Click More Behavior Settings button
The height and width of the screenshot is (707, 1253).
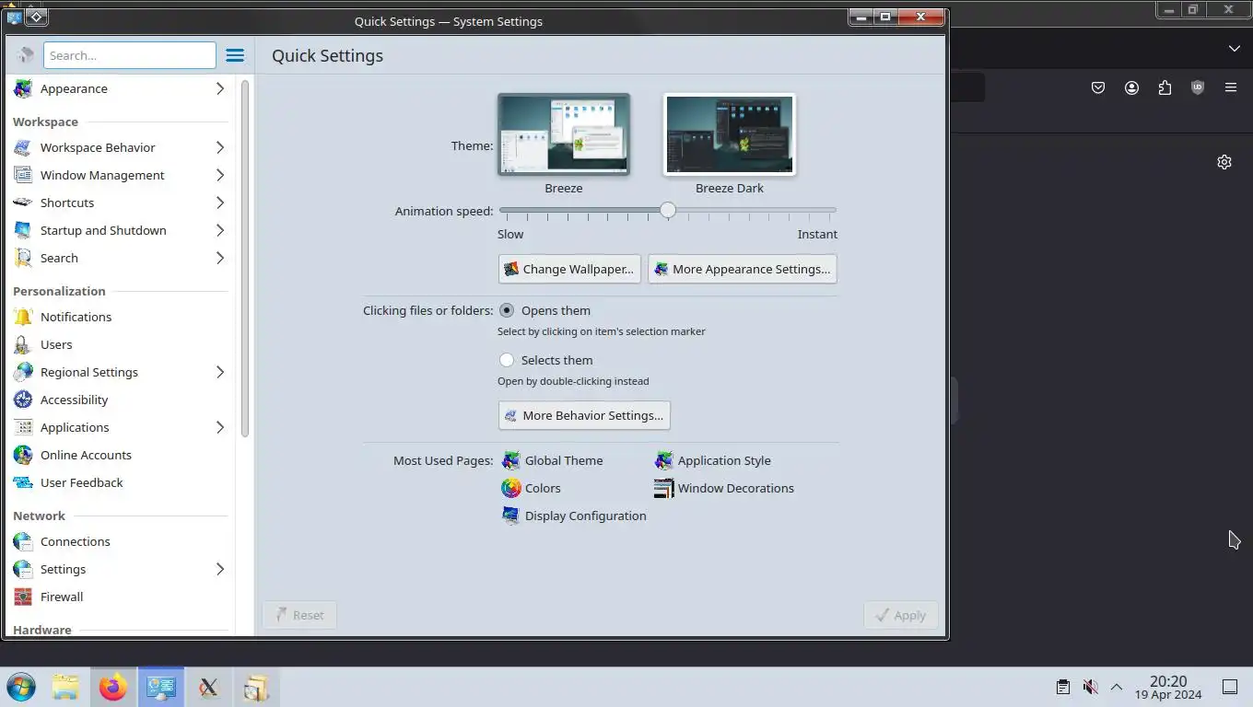point(584,415)
